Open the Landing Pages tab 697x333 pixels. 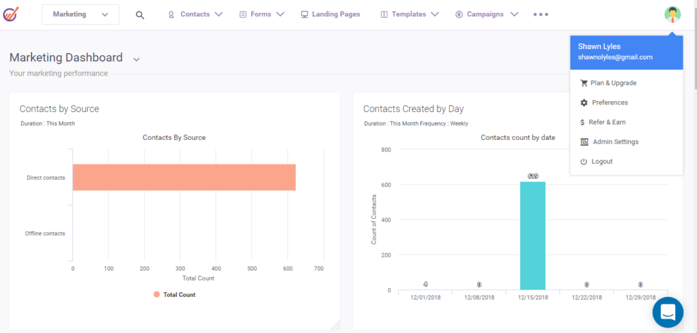tap(330, 14)
